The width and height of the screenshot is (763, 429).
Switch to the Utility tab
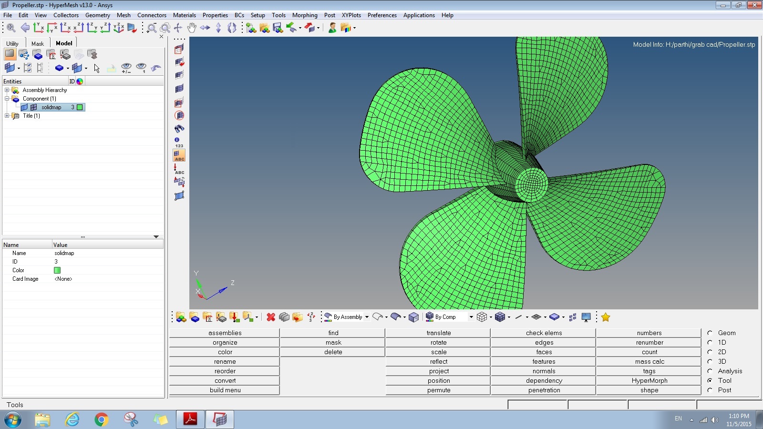12,43
